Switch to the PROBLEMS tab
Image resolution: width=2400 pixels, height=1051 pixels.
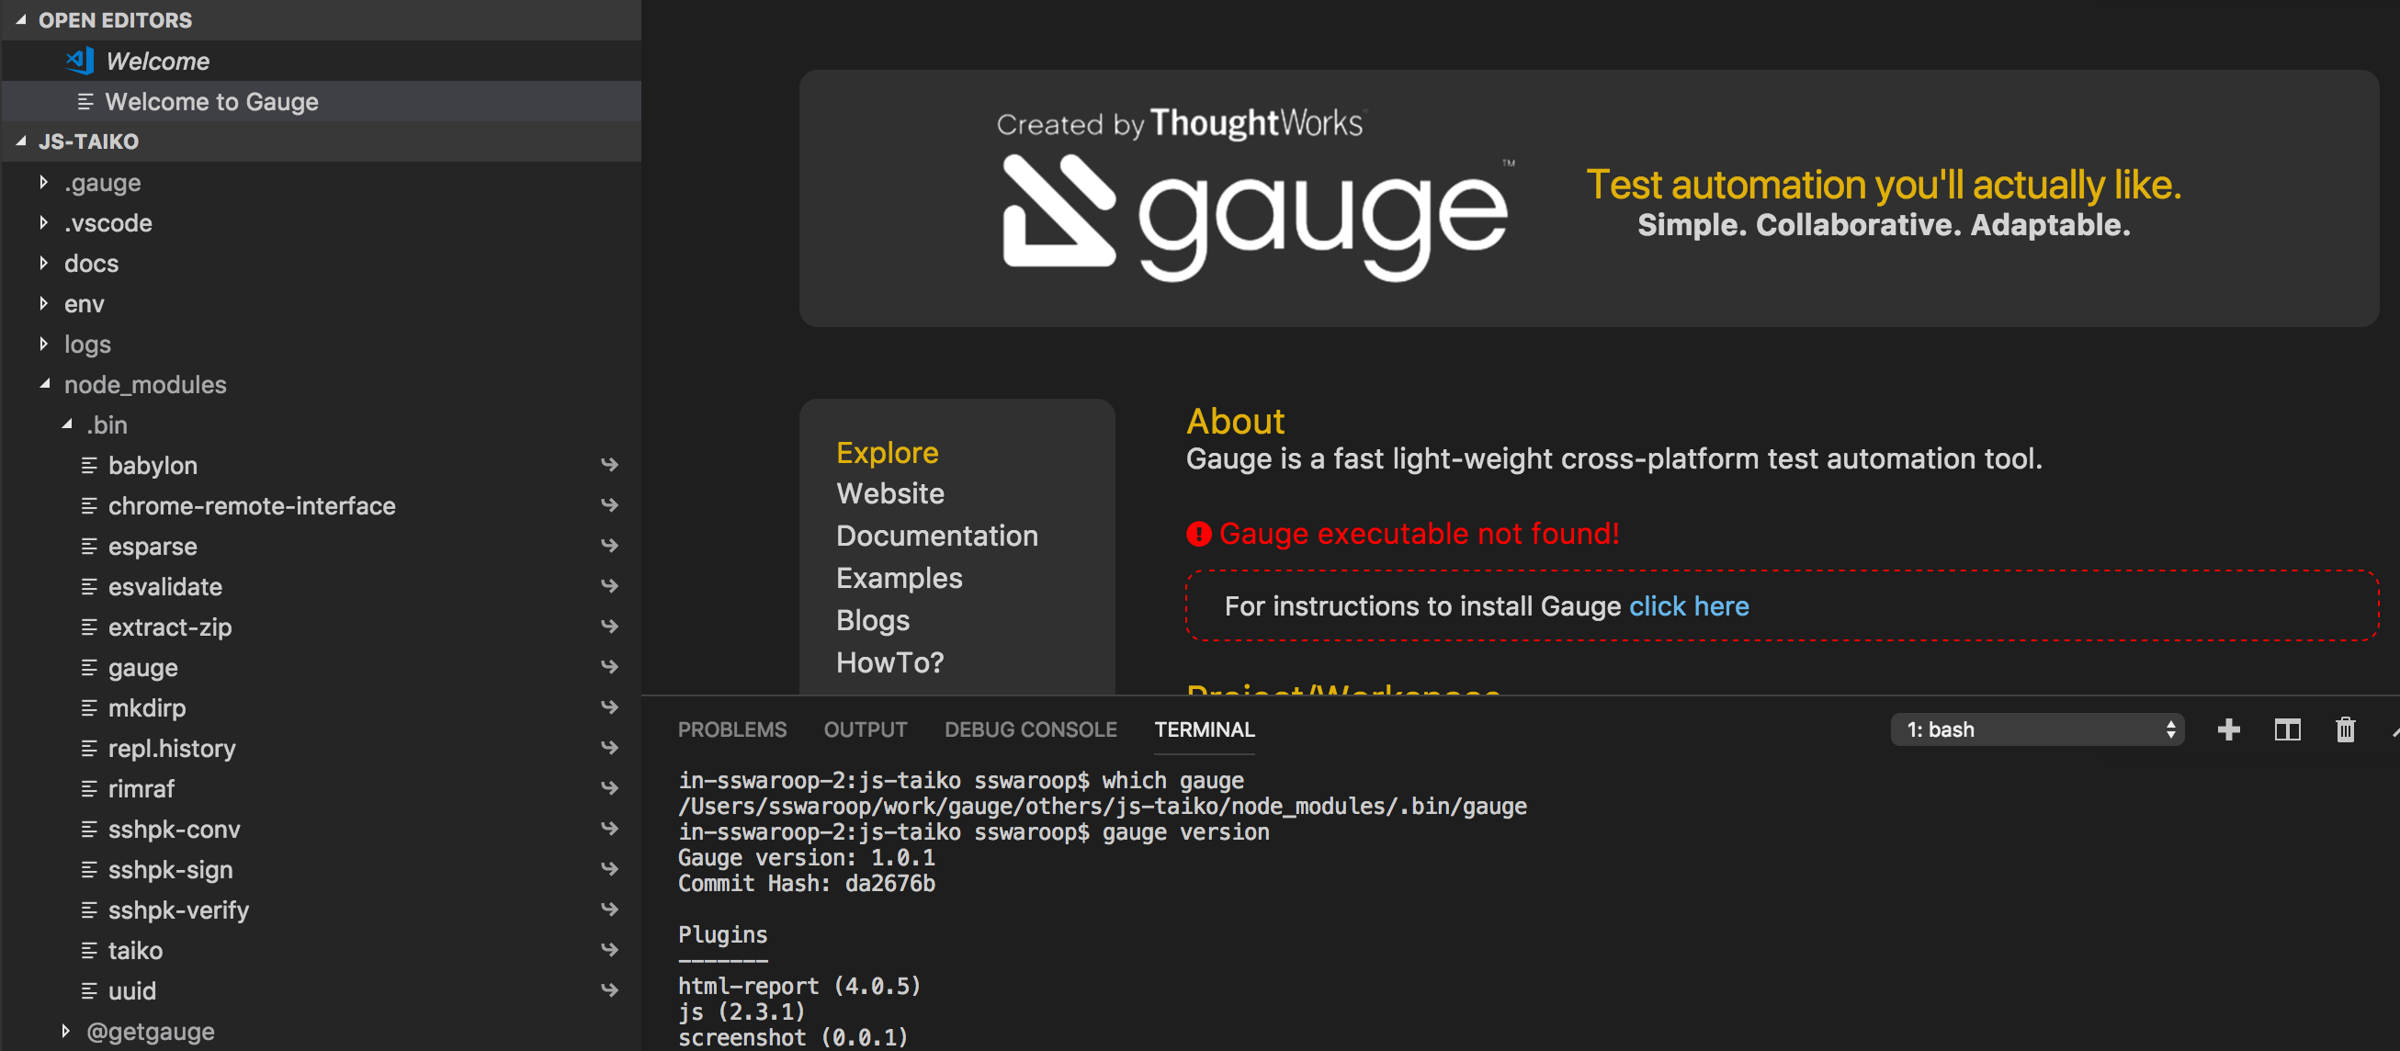pyautogui.click(x=732, y=729)
